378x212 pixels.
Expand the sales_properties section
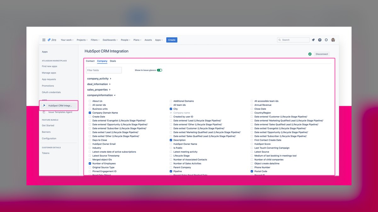[99, 90]
